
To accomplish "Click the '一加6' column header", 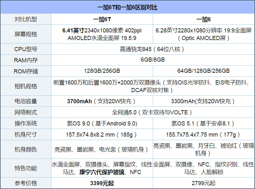I will pos(204,19).
